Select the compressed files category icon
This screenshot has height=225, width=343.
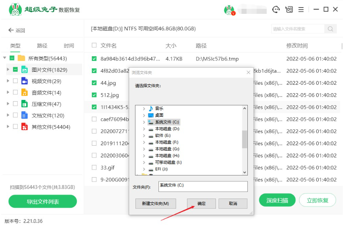[x=25, y=104]
